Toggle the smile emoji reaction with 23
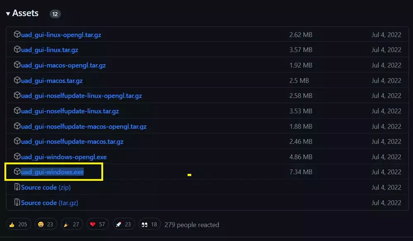The image size is (413, 241). [45, 224]
